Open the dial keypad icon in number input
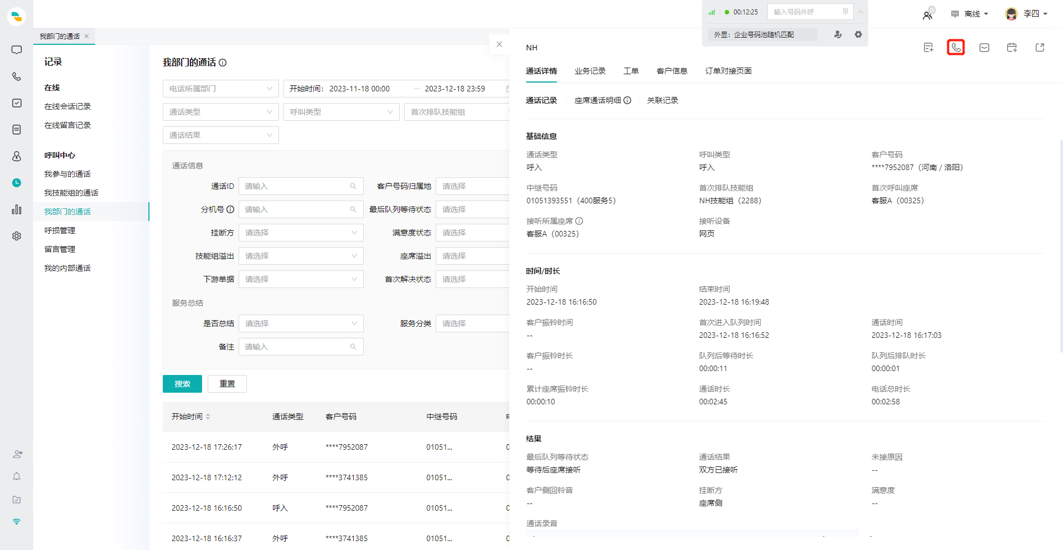This screenshot has width=1063, height=550. coord(845,12)
